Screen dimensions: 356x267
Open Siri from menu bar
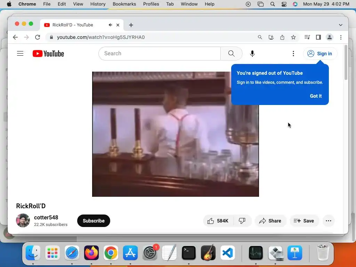click(295, 4)
